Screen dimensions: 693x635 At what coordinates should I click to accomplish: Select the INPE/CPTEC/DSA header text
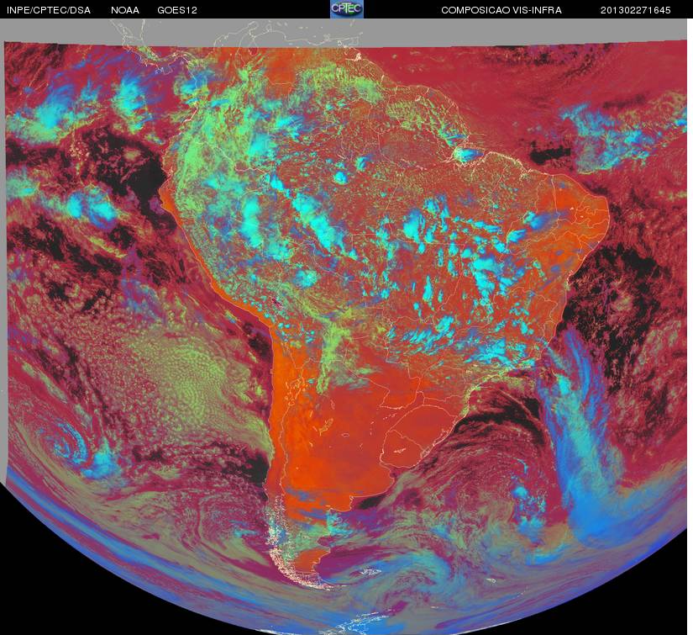[49, 10]
